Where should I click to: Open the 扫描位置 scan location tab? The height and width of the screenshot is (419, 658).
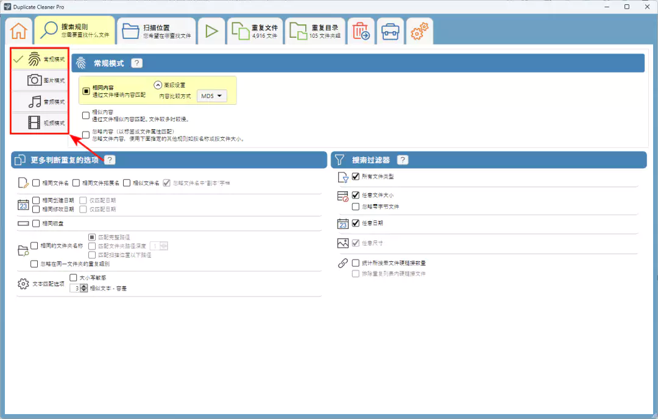[x=156, y=31]
